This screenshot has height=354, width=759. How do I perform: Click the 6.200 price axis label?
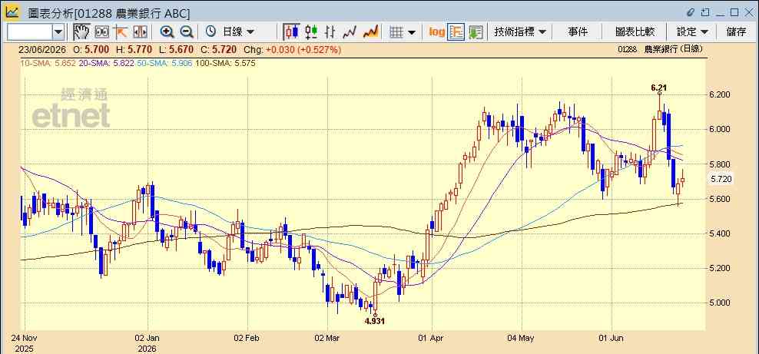720,94
